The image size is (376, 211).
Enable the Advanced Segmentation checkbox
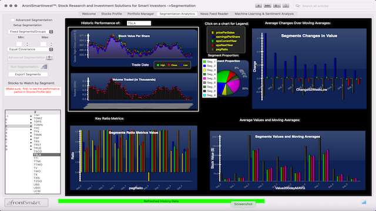(12, 20)
